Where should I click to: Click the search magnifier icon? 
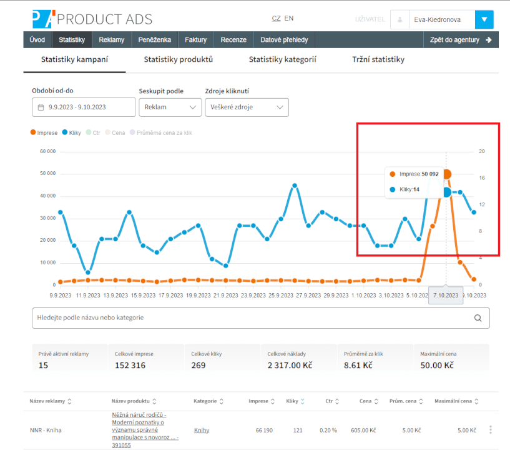click(478, 317)
